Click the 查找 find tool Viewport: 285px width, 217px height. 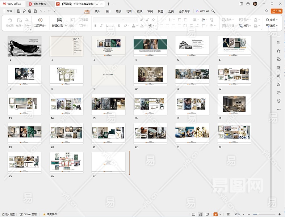click(x=271, y=20)
